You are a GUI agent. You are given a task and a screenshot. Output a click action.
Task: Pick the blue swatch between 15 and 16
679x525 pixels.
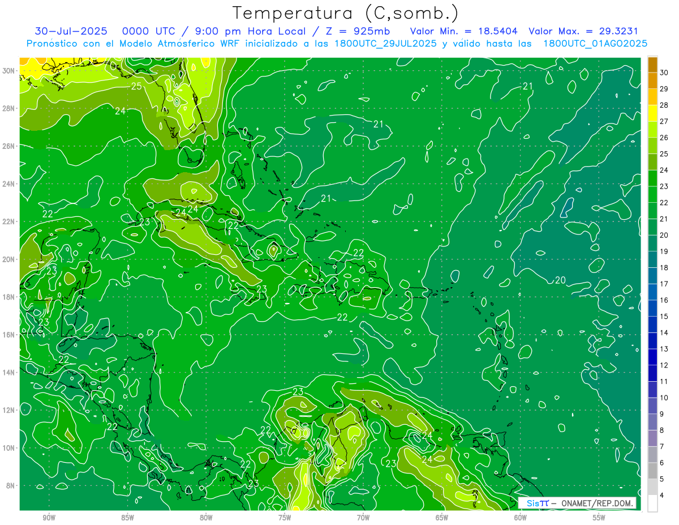click(652, 309)
